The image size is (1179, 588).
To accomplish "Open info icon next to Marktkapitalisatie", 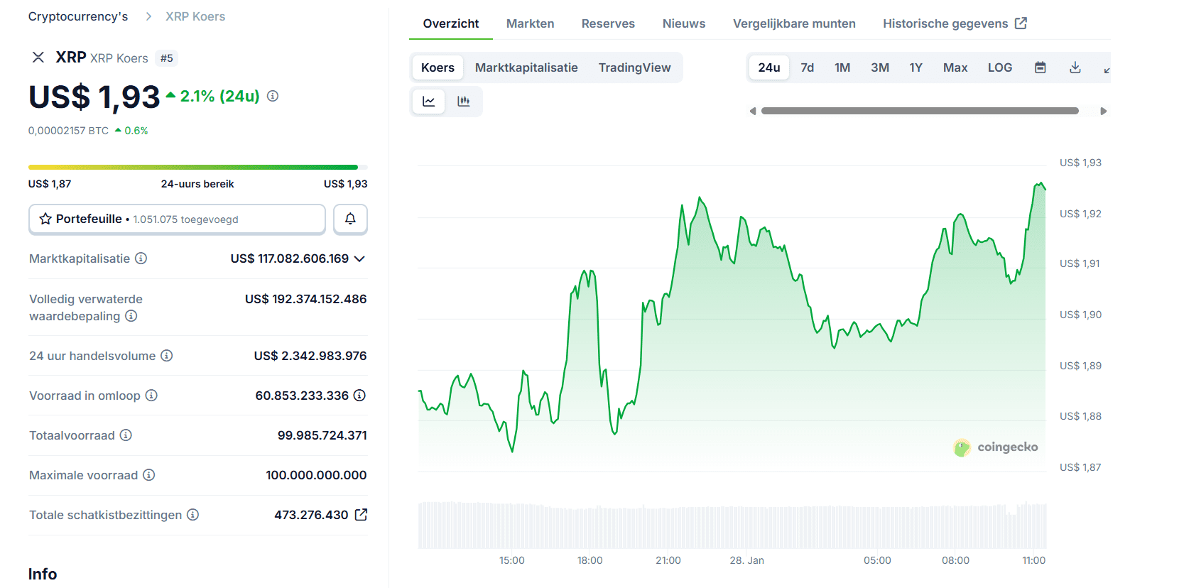I will tap(141, 258).
